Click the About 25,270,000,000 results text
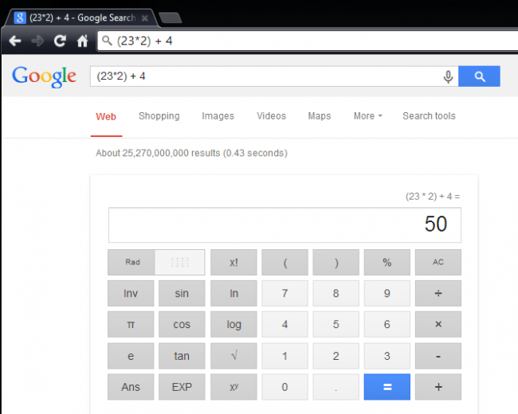The width and height of the screenshot is (518, 414). pos(191,153)
